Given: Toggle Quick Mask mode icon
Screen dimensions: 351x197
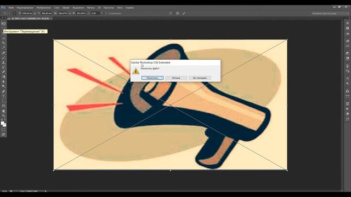Looking at the screenshot, I should click(x=4, y=130).
